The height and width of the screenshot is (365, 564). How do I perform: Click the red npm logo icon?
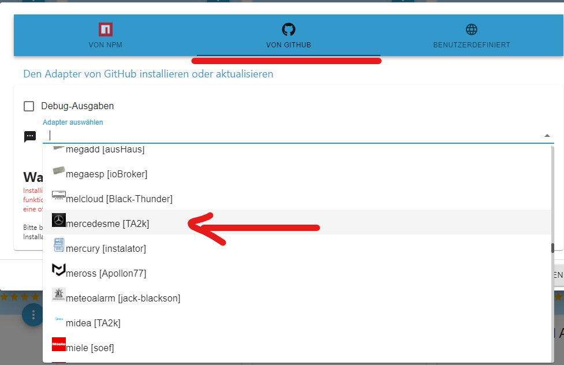106,29
